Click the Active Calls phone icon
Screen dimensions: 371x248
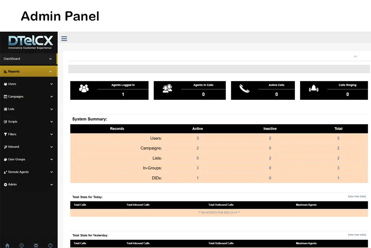245,89
